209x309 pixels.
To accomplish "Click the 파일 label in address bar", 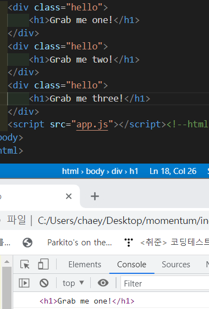I will pyautogui.click(x=16, y=220).
